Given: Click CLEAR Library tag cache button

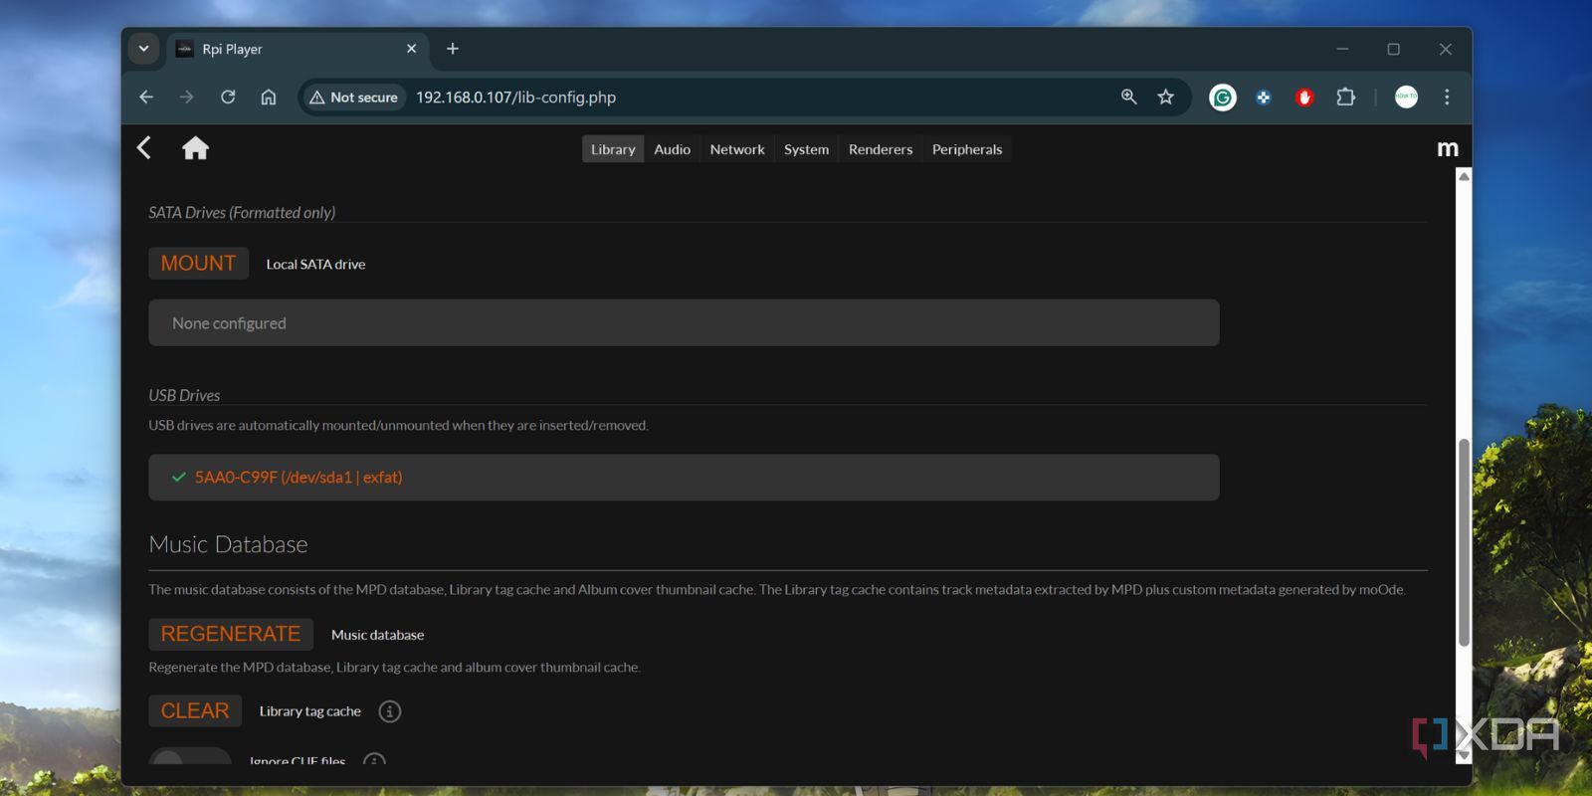Looking at the screenshot, I should pos(195,711).
